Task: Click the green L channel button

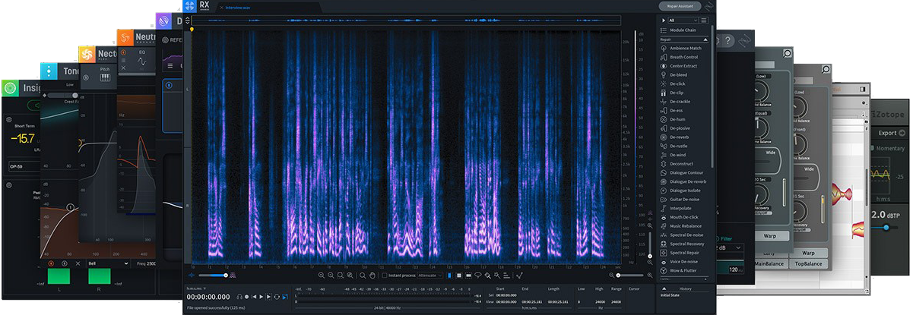Action: [x=59, y=276]
